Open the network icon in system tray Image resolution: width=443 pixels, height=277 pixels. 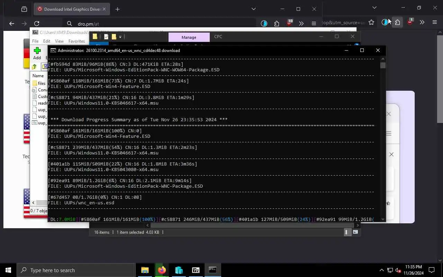pos(390,270)
